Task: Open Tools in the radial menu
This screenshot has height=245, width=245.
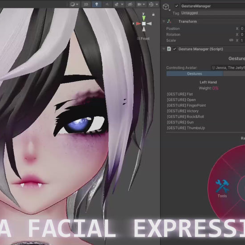Action: click(x=222, y=188)
